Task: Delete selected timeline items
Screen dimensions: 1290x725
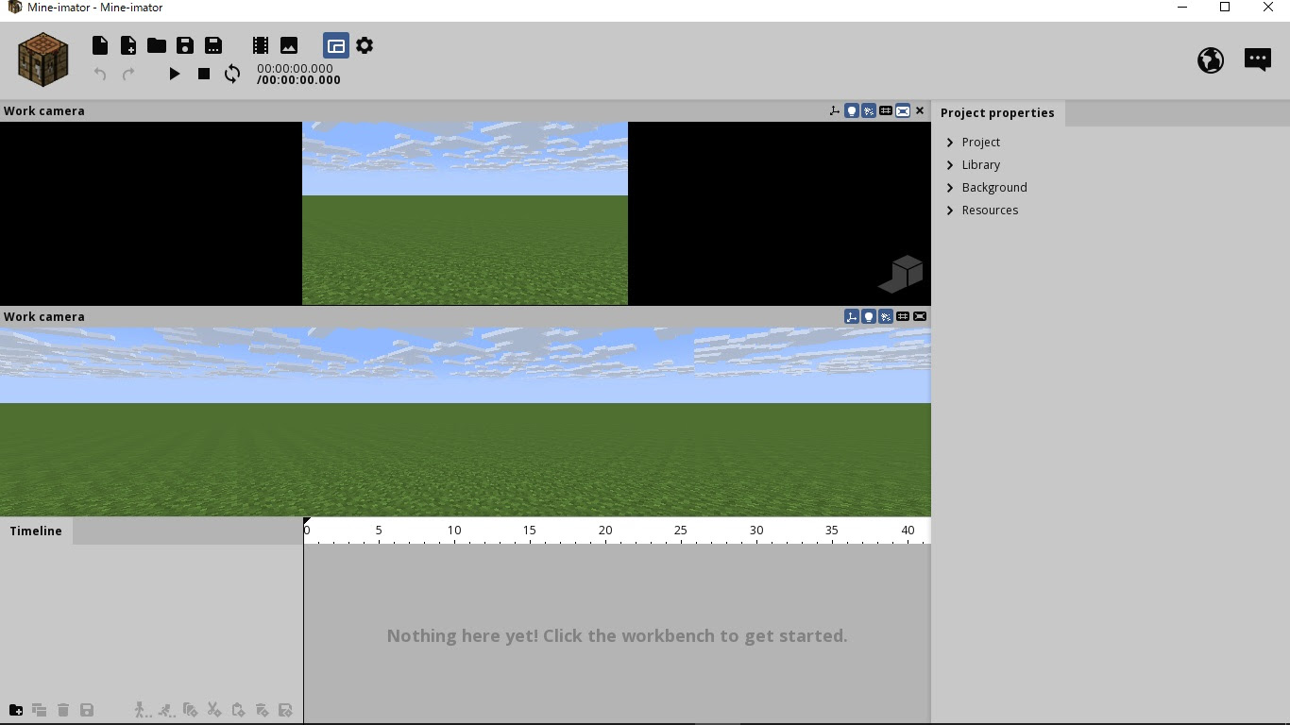Action: [x=63, y=710]
